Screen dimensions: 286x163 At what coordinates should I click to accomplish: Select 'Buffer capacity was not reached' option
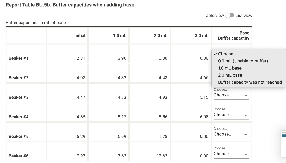coord(250,82)
